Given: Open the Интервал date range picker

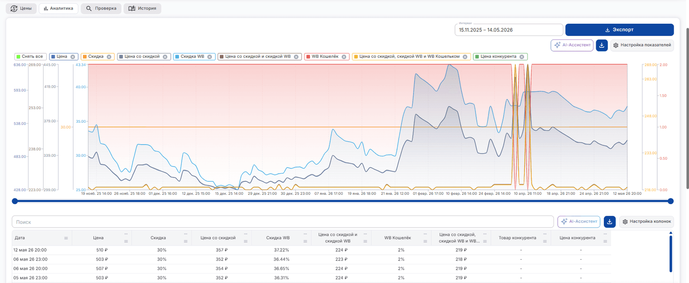Looking at the screenshot, I should click(509, 30).
